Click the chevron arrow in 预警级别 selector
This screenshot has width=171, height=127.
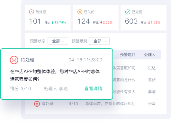pos(106,41)
